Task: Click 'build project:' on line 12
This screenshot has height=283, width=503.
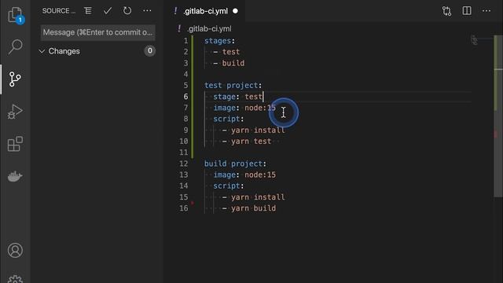Action: [236, 164]
